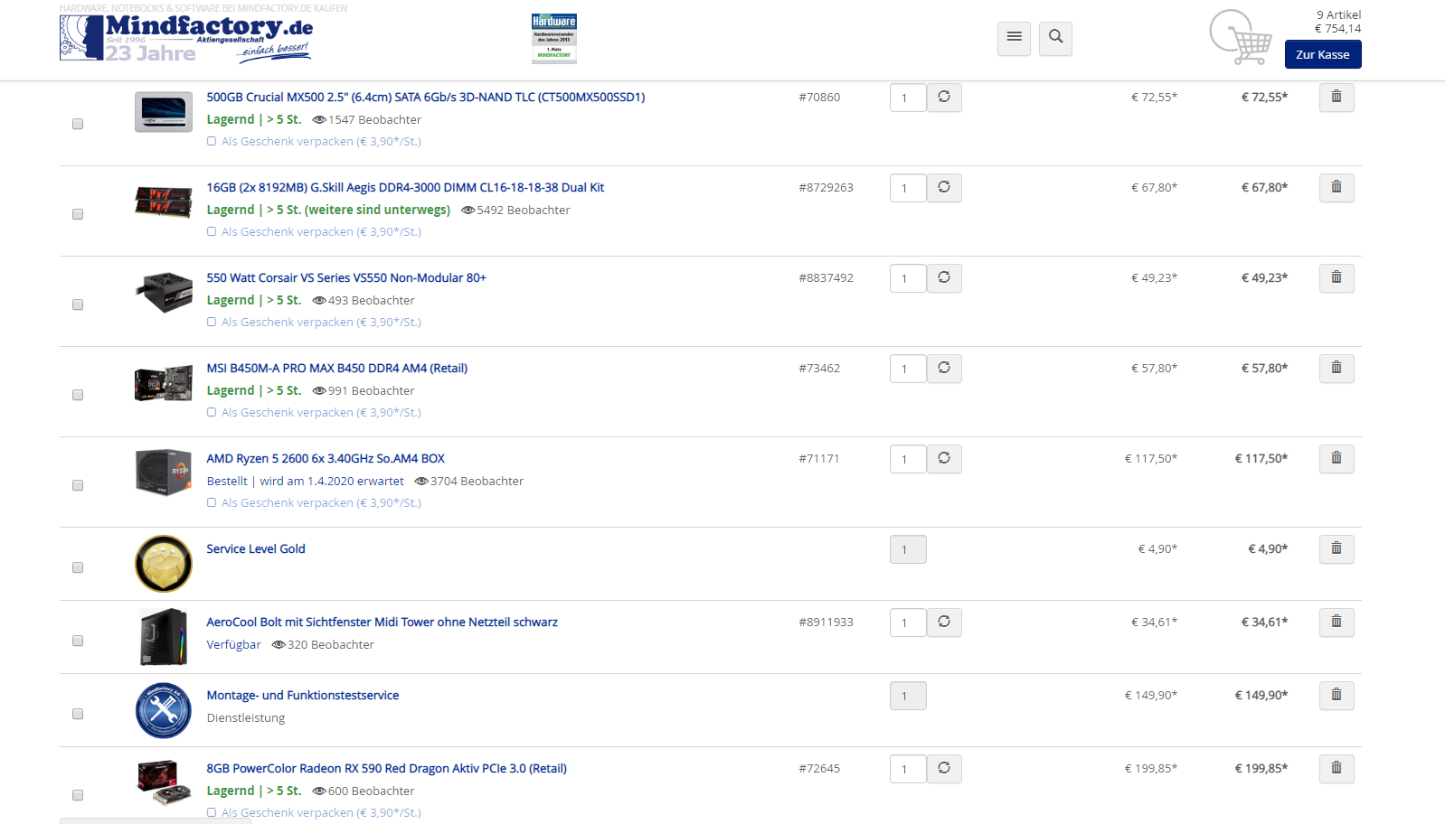
Task: Open the Montage- und Funktionstestservice link
Action: click(303, 695)
